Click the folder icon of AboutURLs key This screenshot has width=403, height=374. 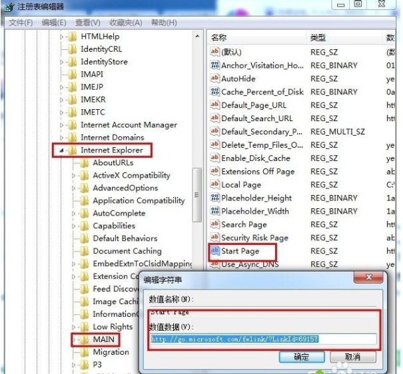click(x=85, y=163)
